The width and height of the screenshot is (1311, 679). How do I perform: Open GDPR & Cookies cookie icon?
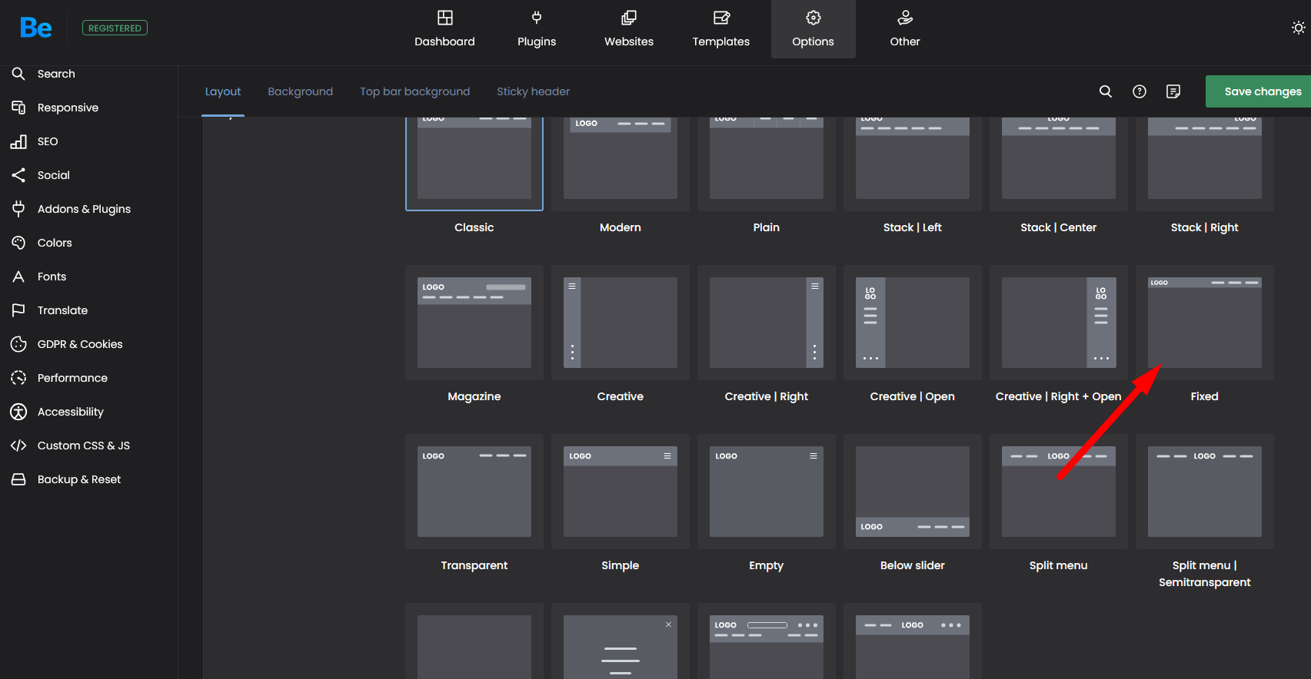pyautogui.click(x=18, y=344)
